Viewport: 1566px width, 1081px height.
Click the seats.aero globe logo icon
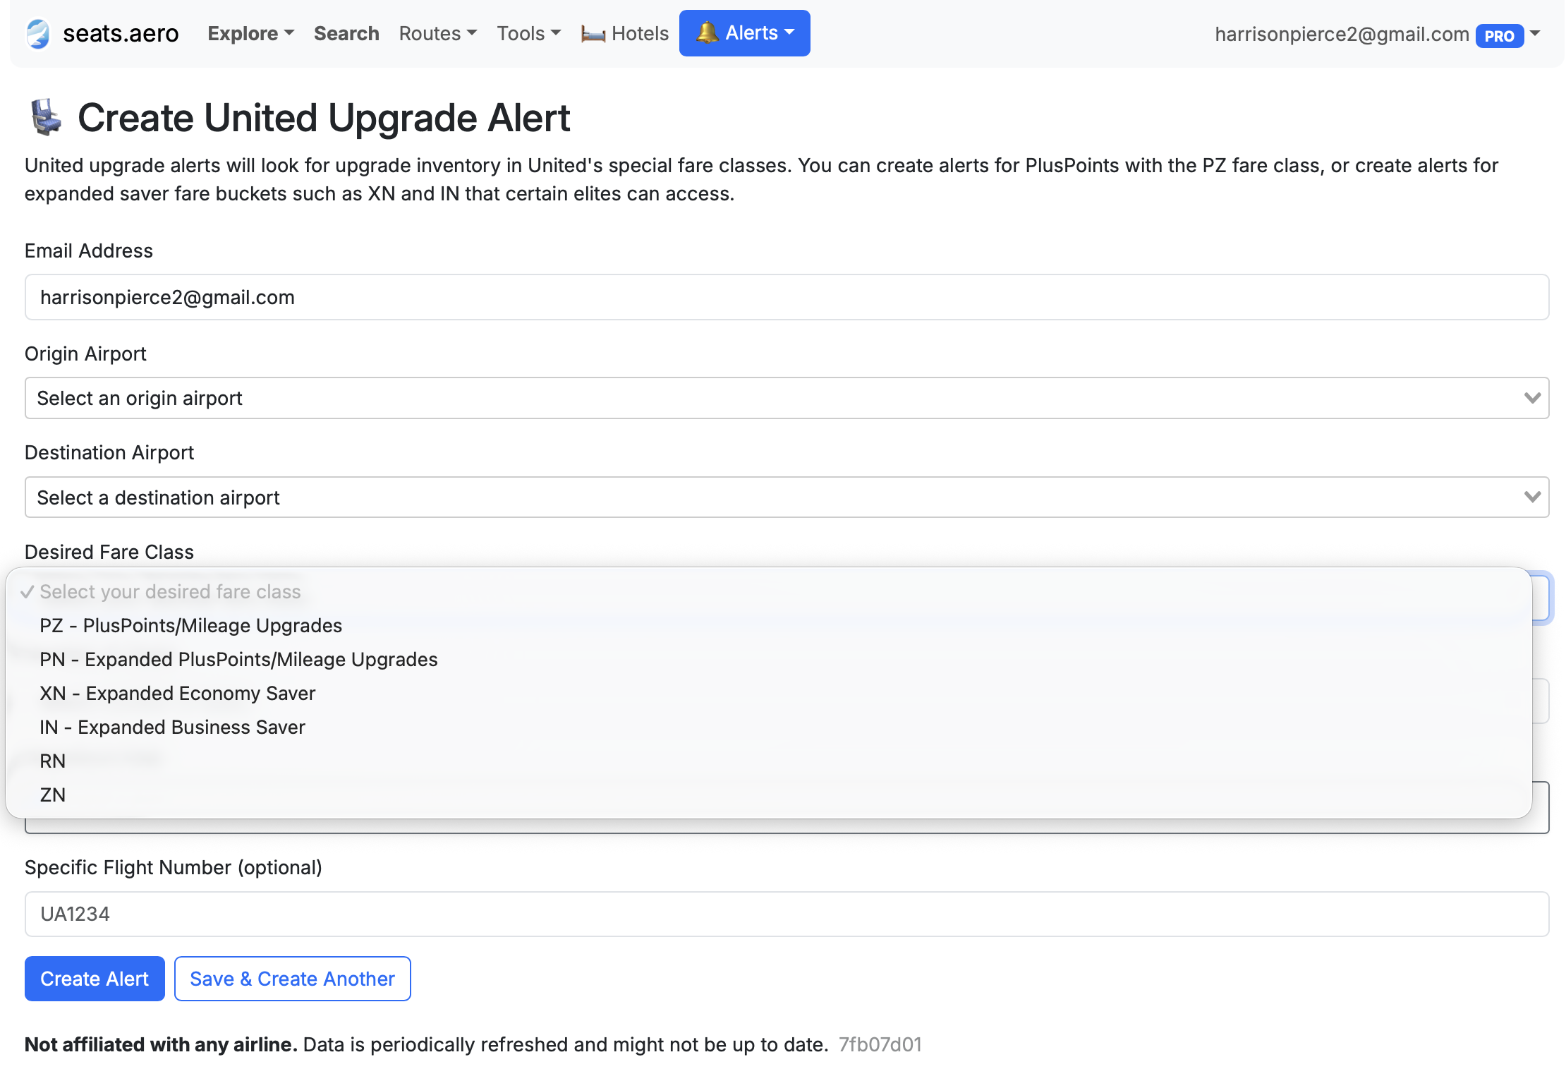[x=38, y=34]
